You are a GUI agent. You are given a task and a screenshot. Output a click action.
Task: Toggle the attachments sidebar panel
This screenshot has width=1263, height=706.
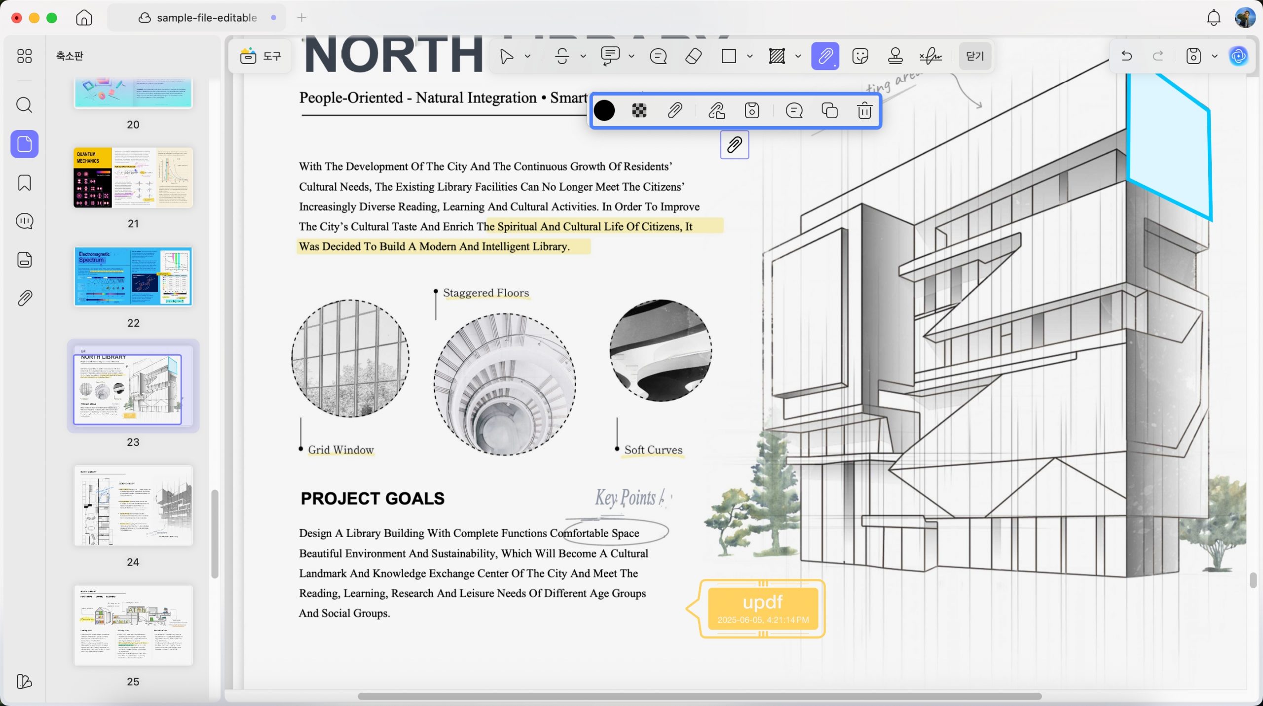click(x=24, y=298)
